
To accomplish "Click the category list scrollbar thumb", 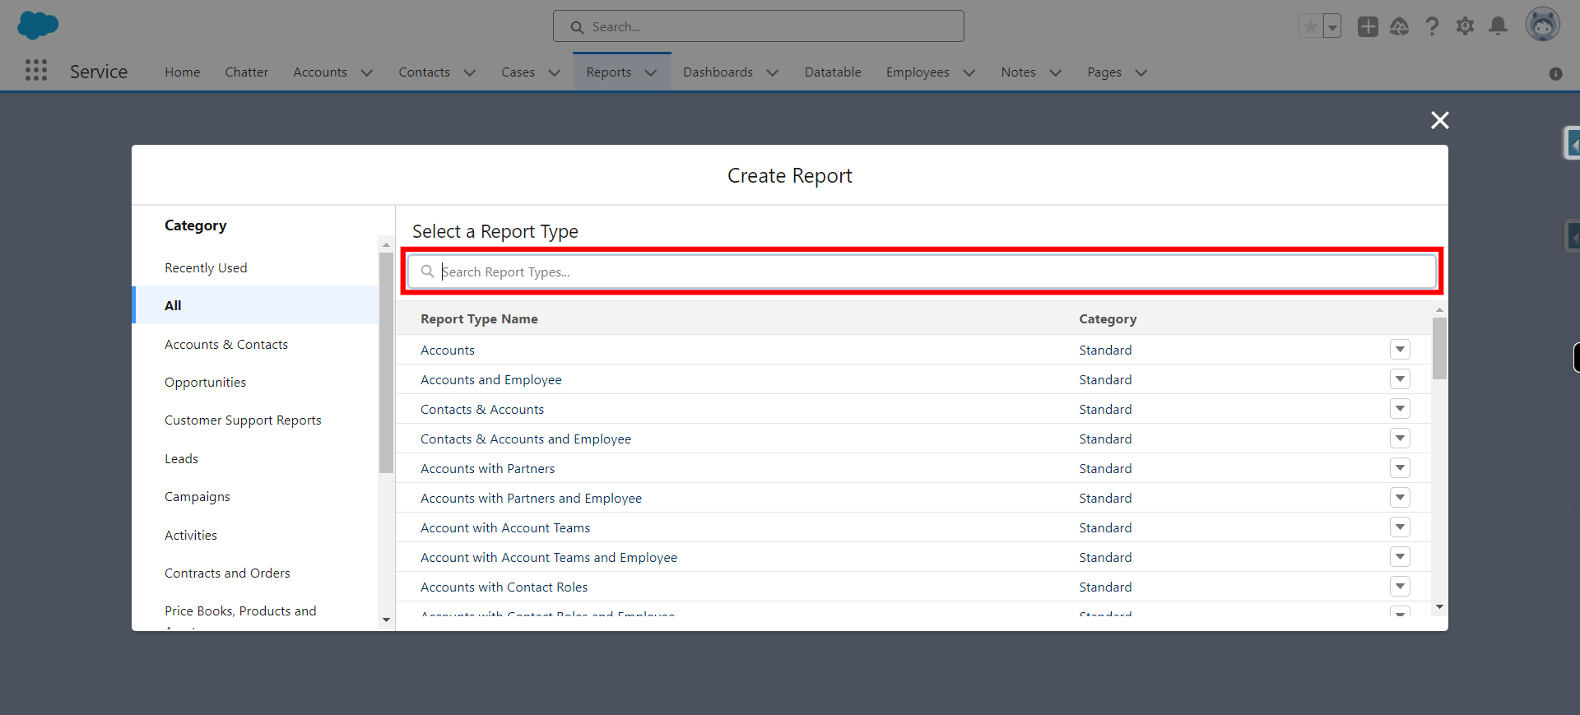I will coord(386,362).
